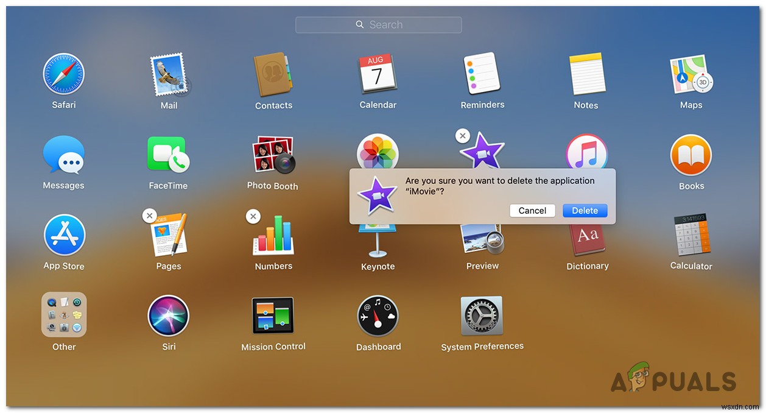
Task: Click the Launchpad Search field
Action: tap(379, 25)
